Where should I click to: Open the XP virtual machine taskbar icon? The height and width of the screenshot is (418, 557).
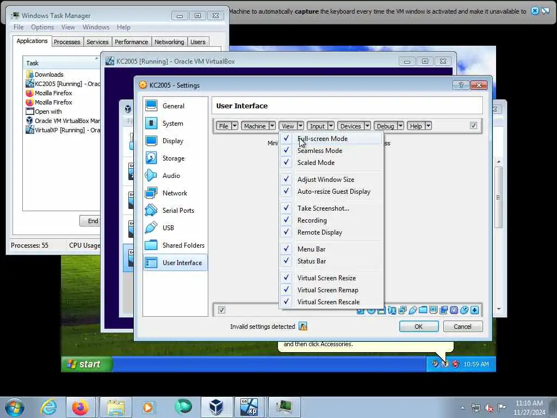(x=249, y=407)
